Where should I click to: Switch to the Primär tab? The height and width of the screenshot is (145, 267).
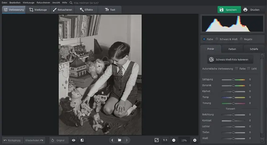click(x=211, y=49)
